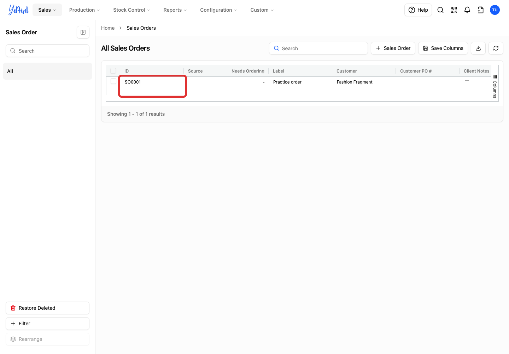
Task: Expand the Sales menu
Action: [47, 10]
